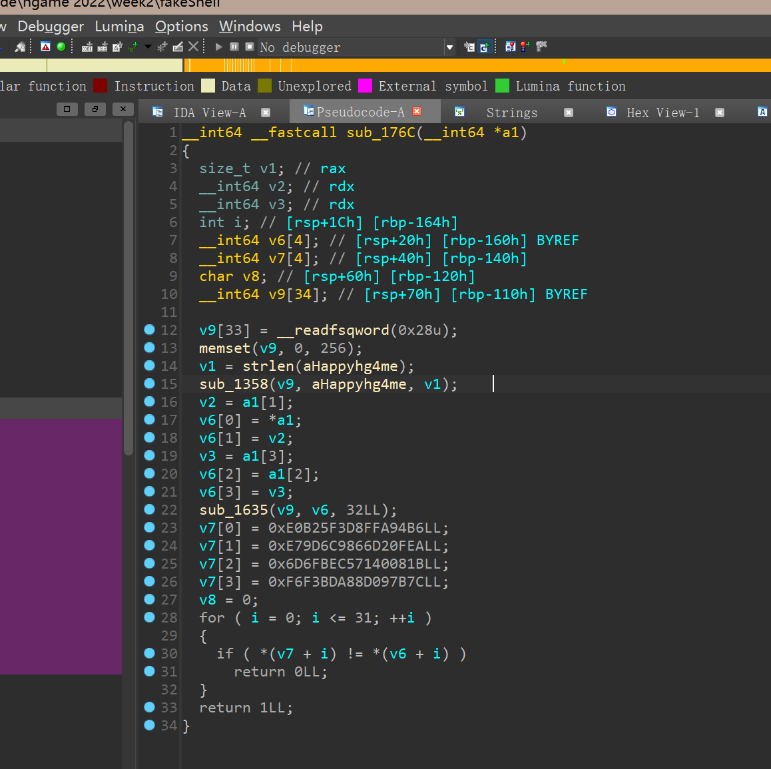The image size is (771, 769).
Task: Open the Options menu
Action: [181, 27]
